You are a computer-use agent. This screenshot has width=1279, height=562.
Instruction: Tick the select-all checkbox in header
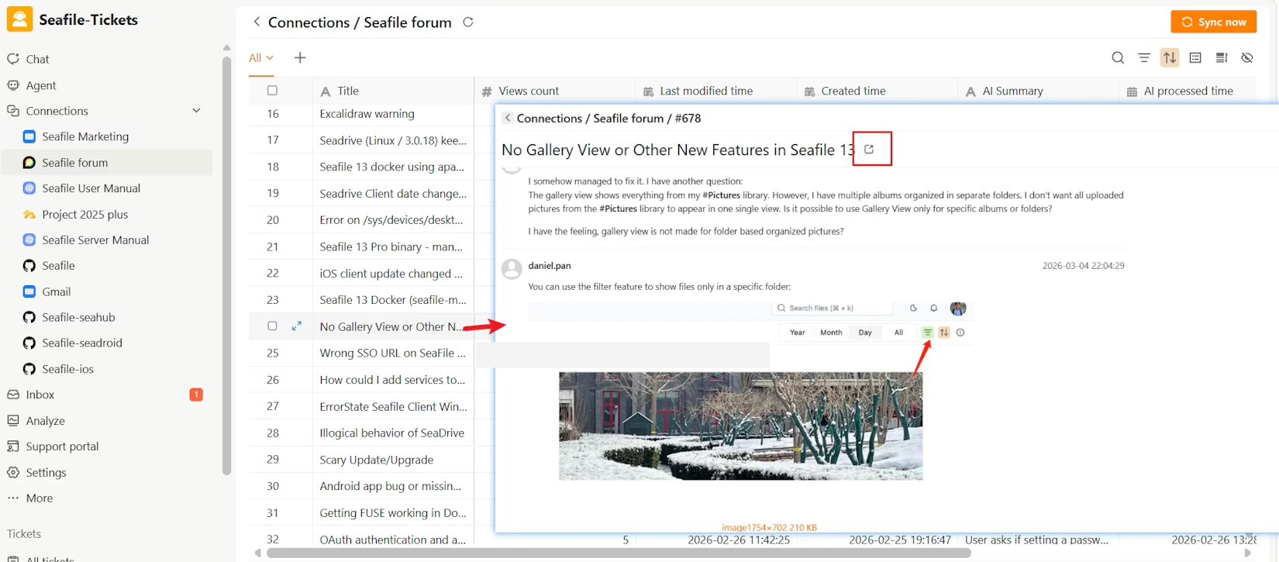(272, 90)
